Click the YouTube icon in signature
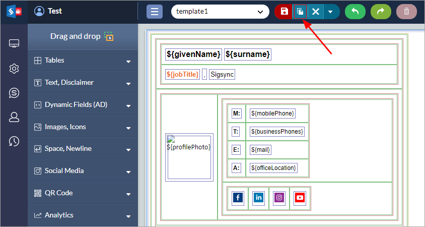 (300, 198)
